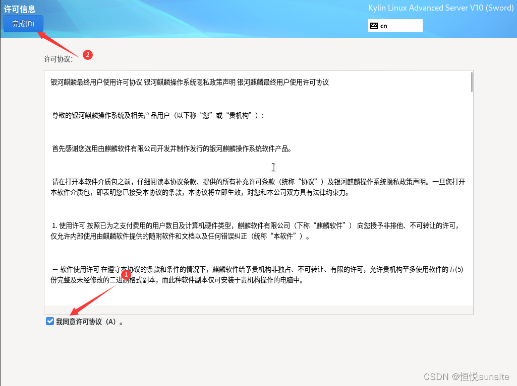Click the 许可协议: label
The height and width of the screenshot is (386, 517).
click(59, 59)
